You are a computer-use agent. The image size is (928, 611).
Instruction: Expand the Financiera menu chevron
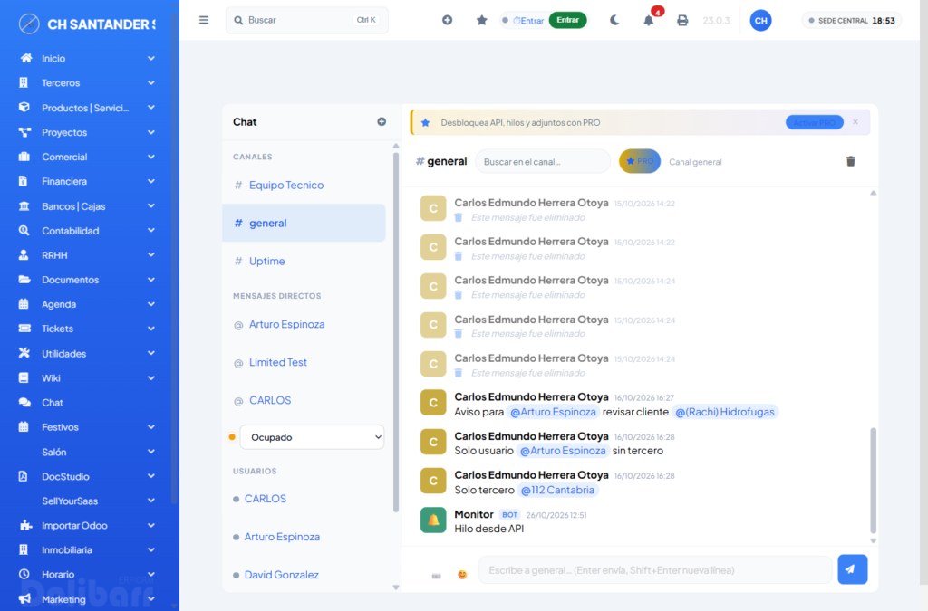pyautogui.click(x=151, y=181)
